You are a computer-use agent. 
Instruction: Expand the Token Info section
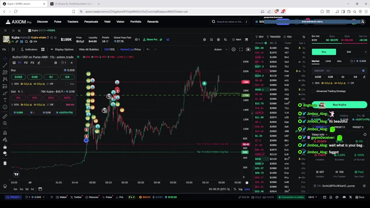pyautogui.click(x=319, y=135)
